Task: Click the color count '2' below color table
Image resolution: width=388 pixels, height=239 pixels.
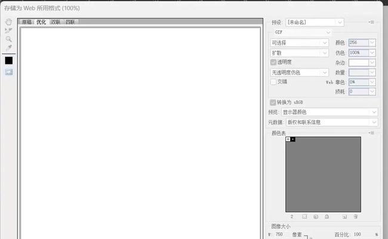Action: tap(292, 217)
